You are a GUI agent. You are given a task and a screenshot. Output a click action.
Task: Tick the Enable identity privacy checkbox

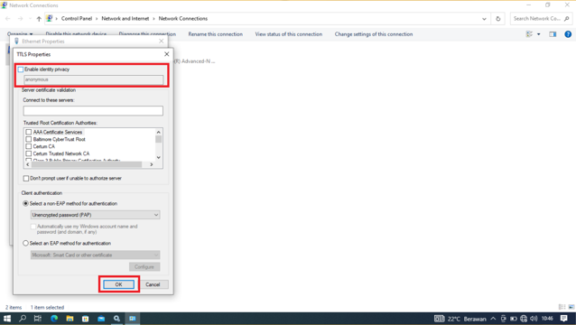point(21,70)
